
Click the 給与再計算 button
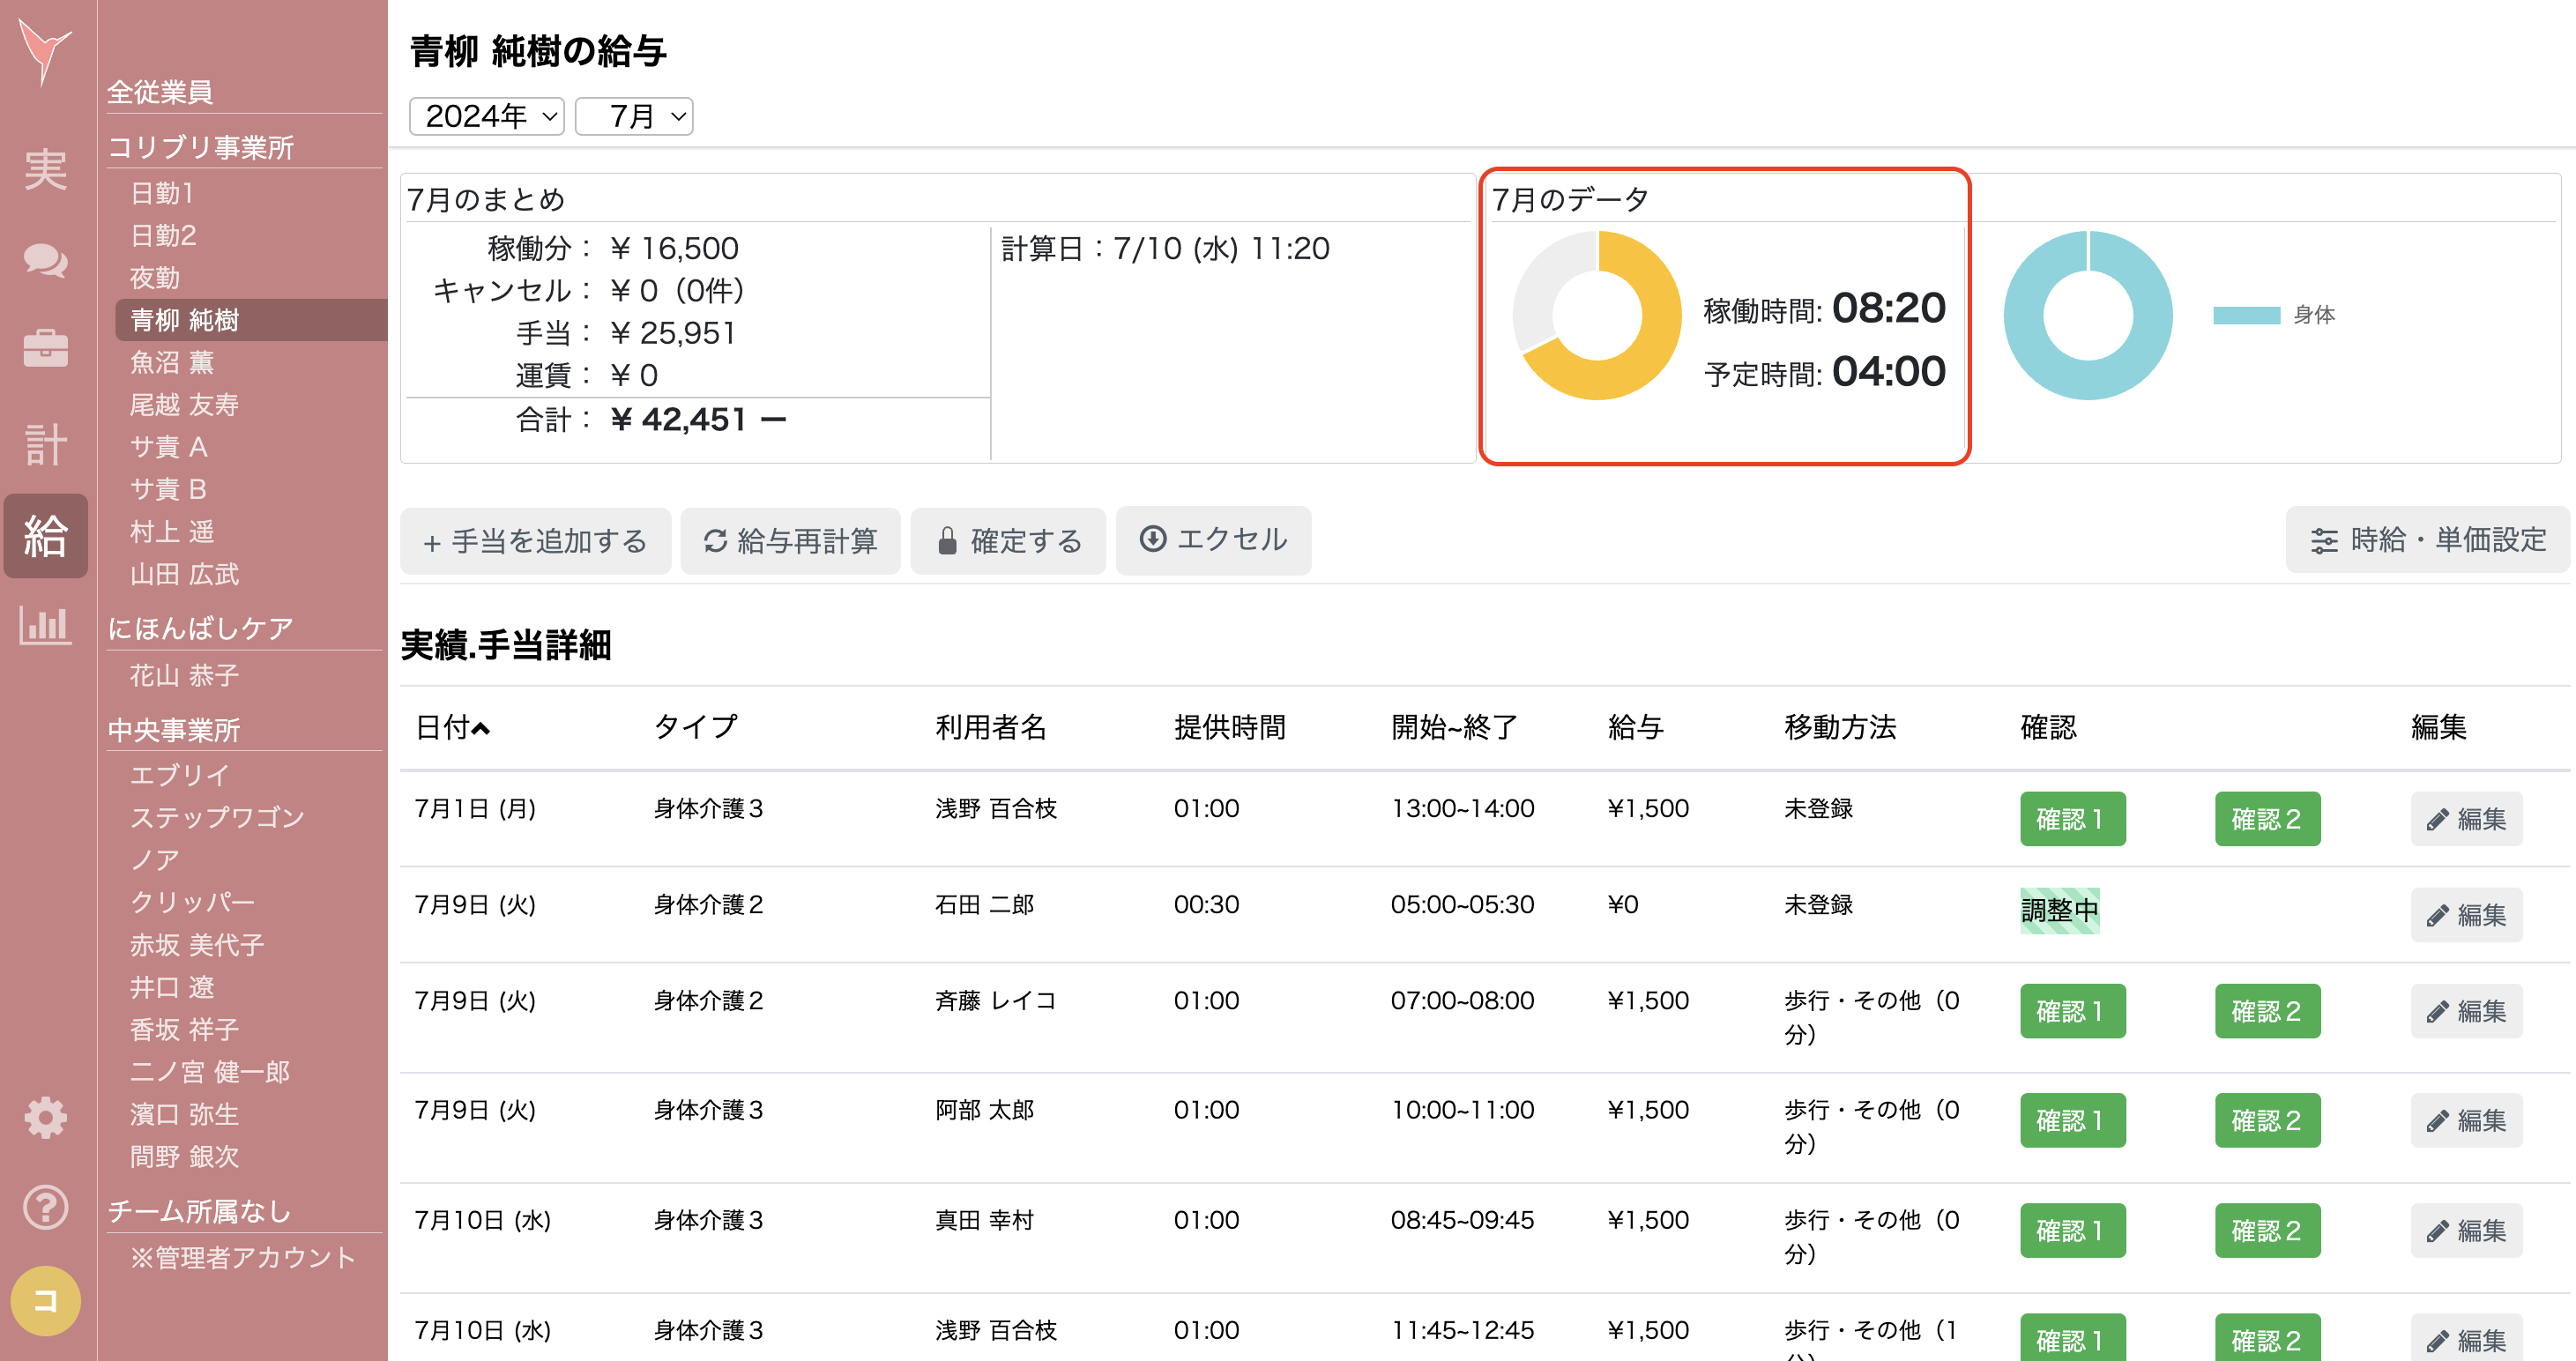790,541
